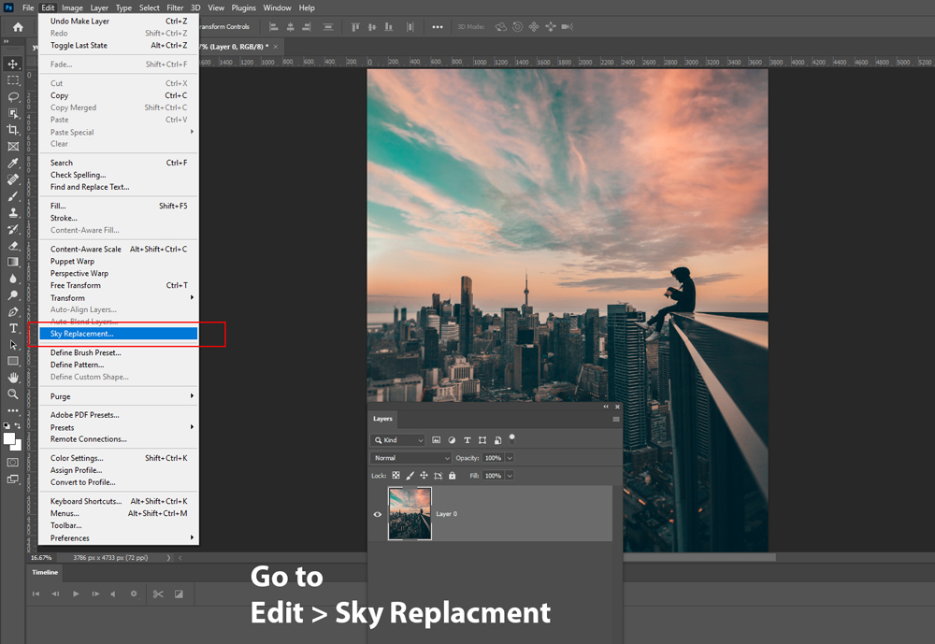Click the Home icon in options bar

[x=17, y=27]
